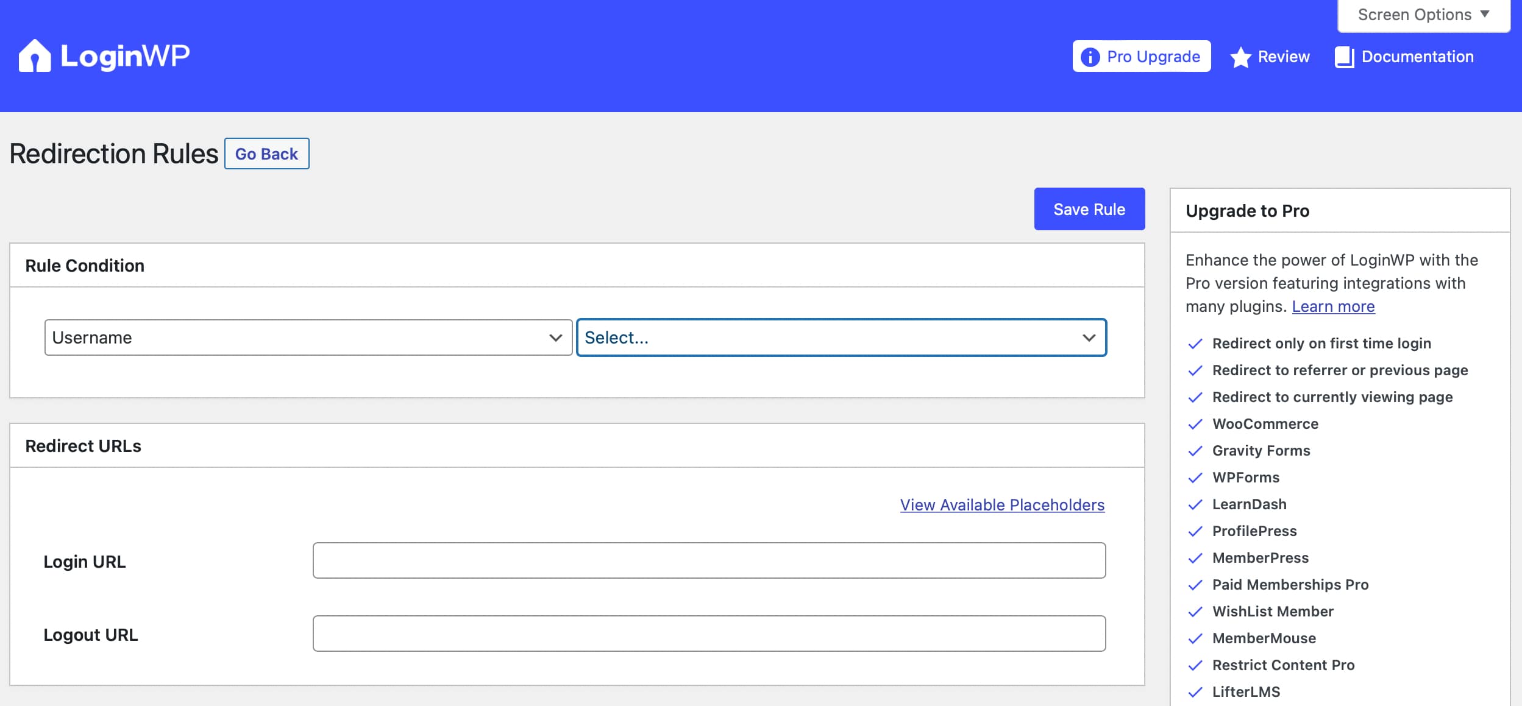Click the checkmark beside Gravity Forms
This screenshot has width=1522, height=706.
point(1196,451)
